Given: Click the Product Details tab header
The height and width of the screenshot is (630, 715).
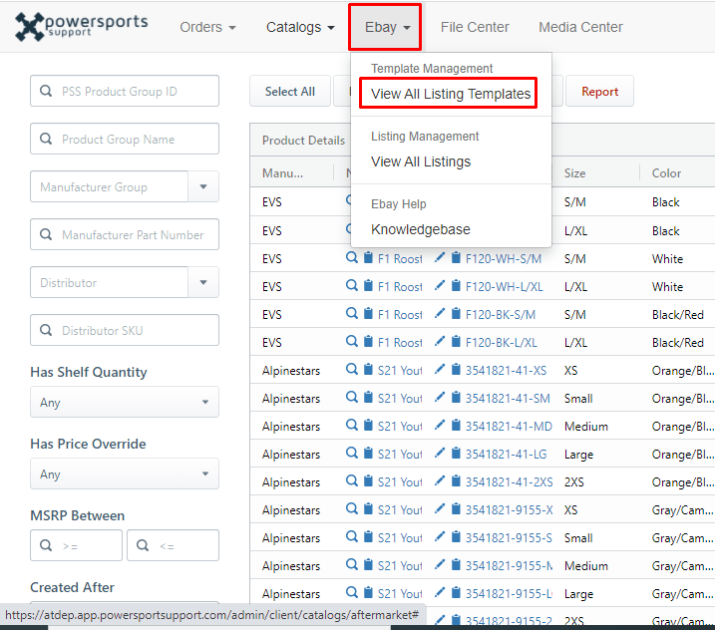Looking at the screenshot, I should 303,141.
